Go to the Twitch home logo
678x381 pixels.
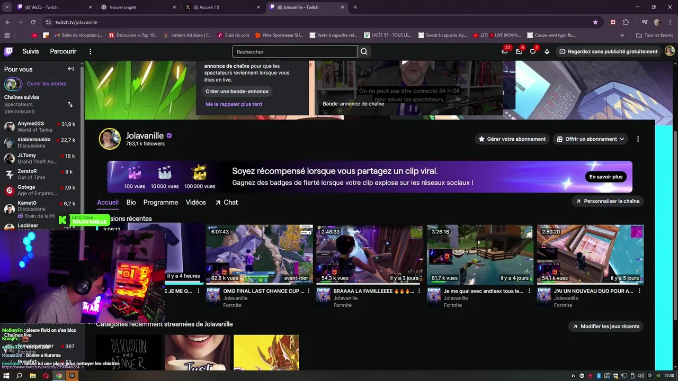pyautogui.click(x=8, y=51)
